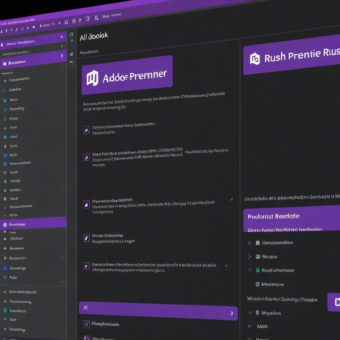Click the partially visible purple D button
The width and height of the screenshot is (340, 340).
334,302
